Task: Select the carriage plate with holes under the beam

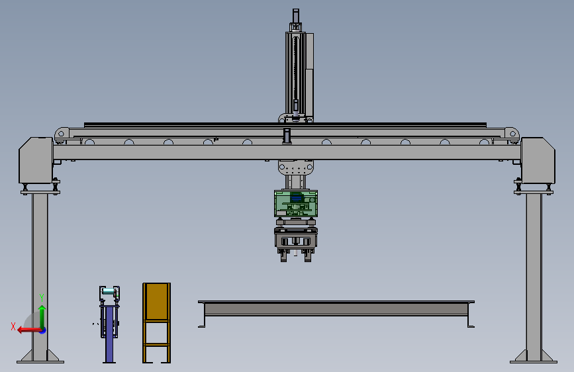Action: pos(296,167)
